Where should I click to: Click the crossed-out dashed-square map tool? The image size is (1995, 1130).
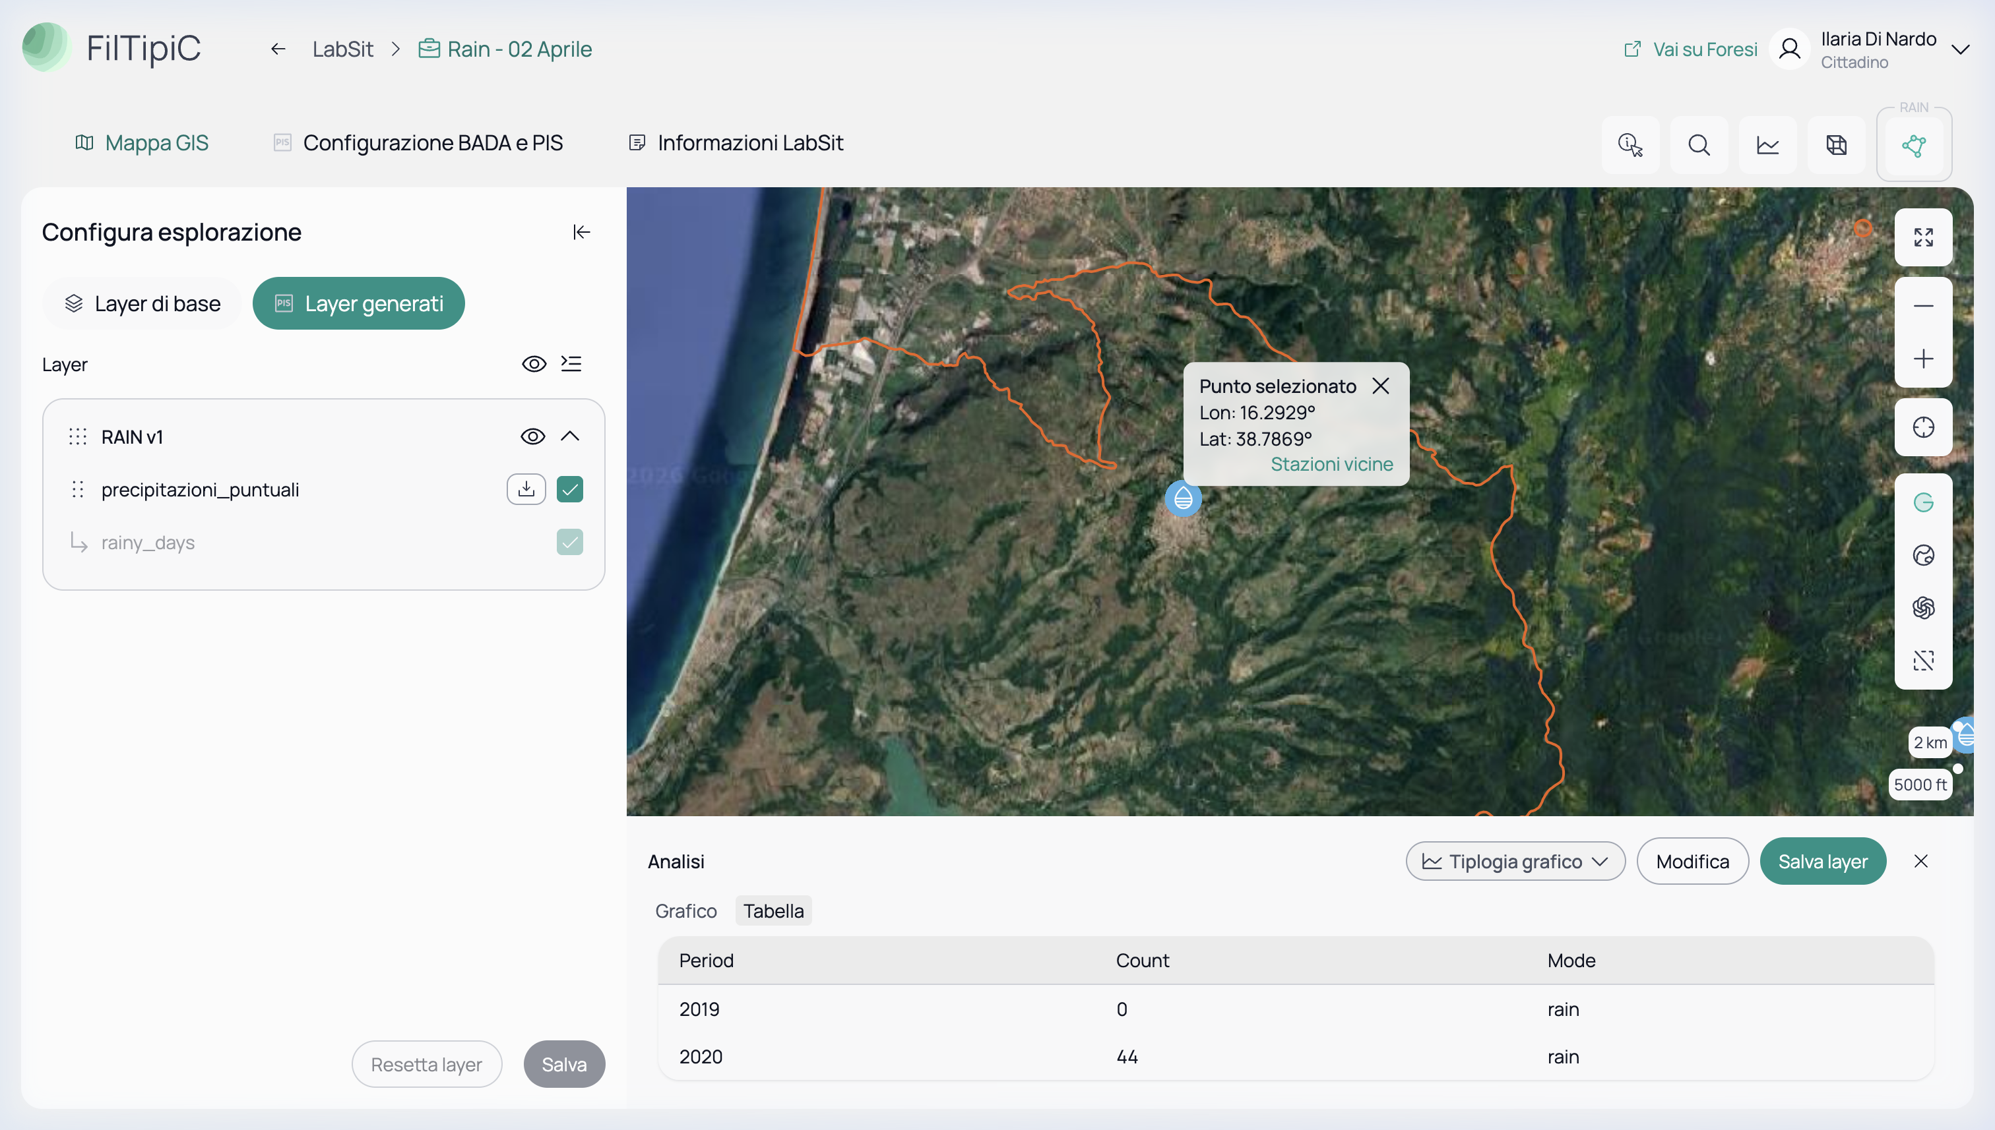1924,661
